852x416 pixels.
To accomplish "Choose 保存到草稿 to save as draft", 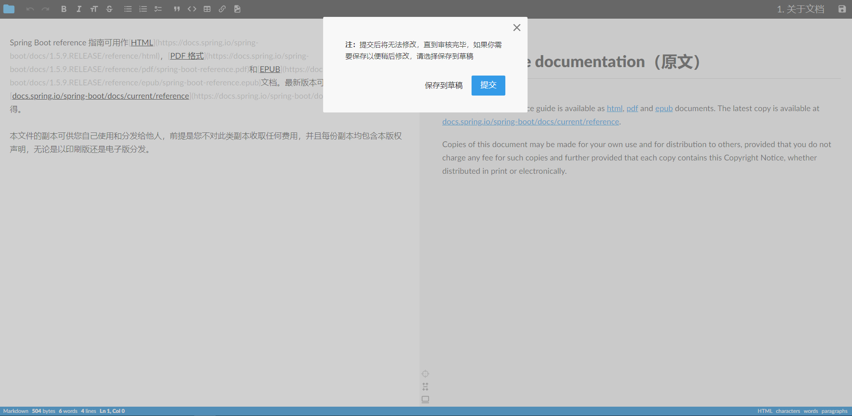I will point(443,85).
